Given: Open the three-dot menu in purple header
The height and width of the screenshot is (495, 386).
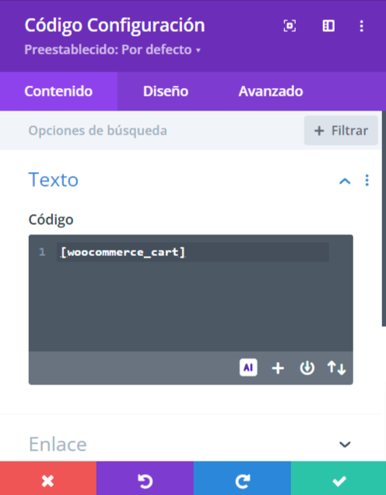Looking at the screenshot, I should (x=362, y=26).
